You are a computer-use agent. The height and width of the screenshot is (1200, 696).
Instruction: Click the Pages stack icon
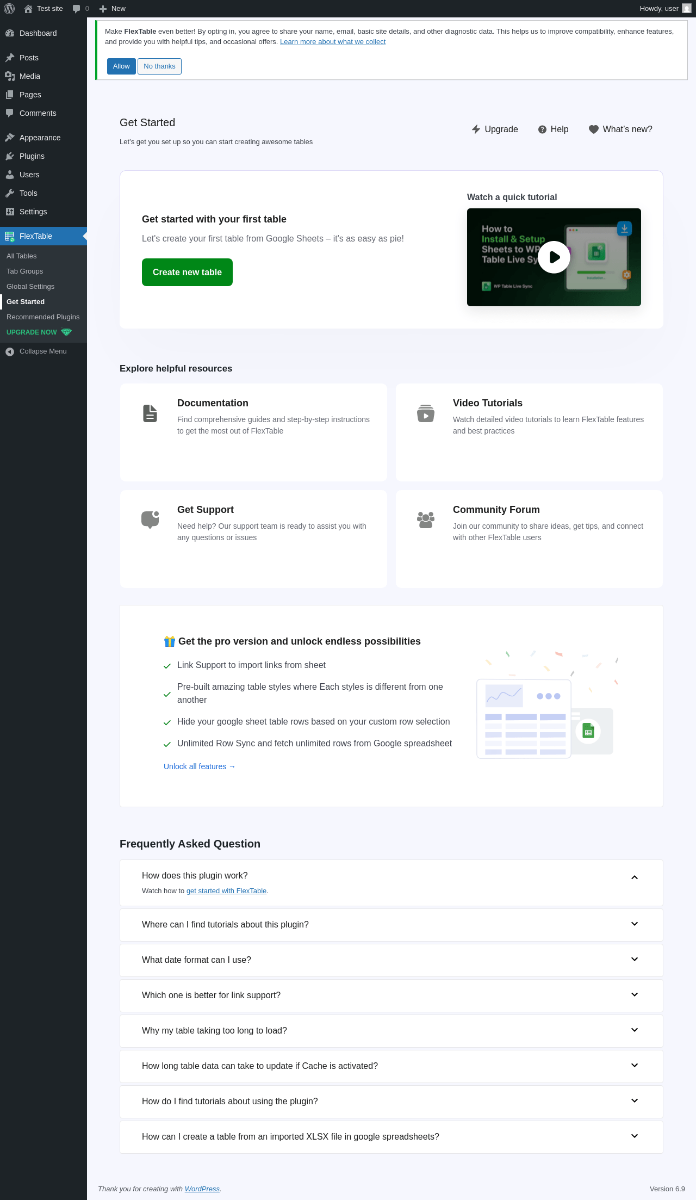coord(10,95)
